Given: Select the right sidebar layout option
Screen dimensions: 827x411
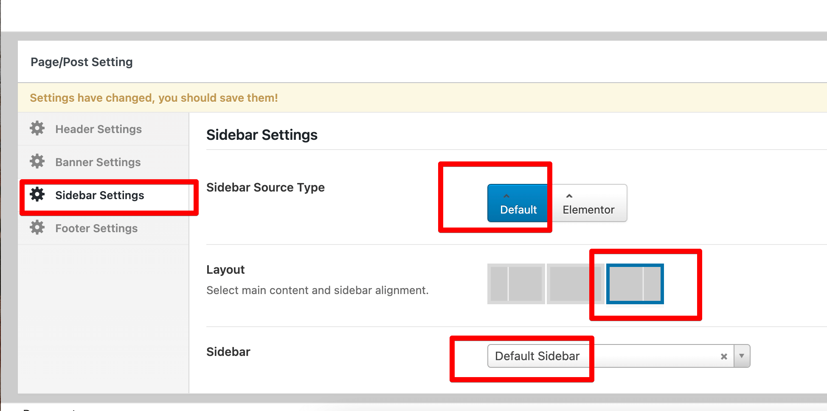Looking at the screenshot, I should (x=635, y=284).
